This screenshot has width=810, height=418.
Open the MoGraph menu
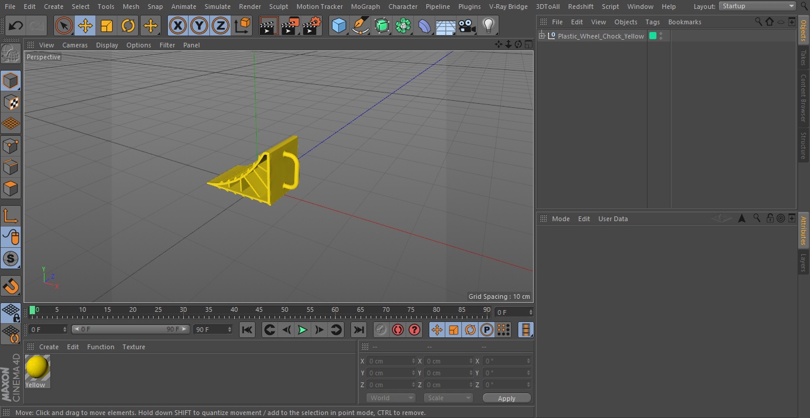[x=365, y=7]
